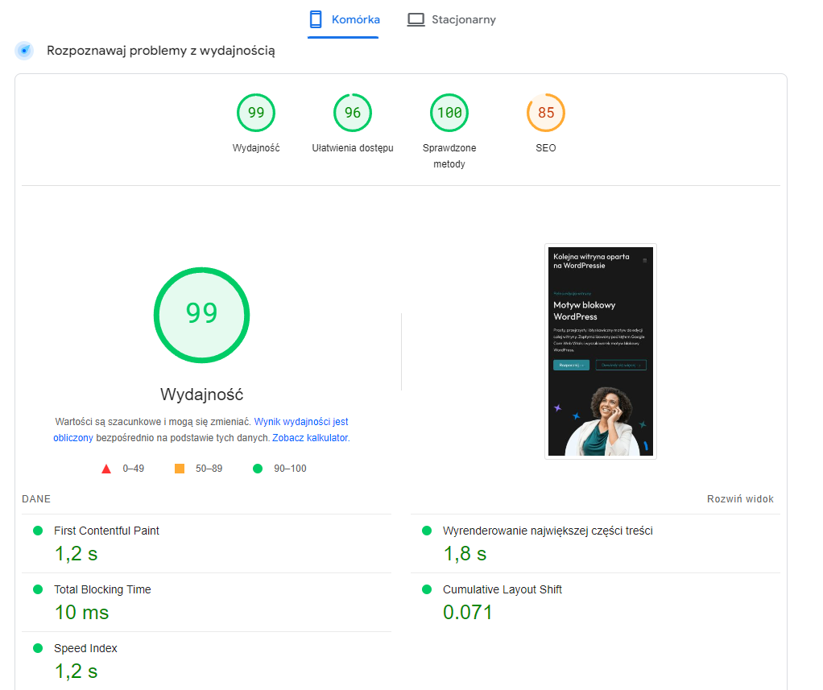The height and width of the screenshot is (690, 823).
Task: Open the Wydajność 99 score gauge at top
Action: 256,113
